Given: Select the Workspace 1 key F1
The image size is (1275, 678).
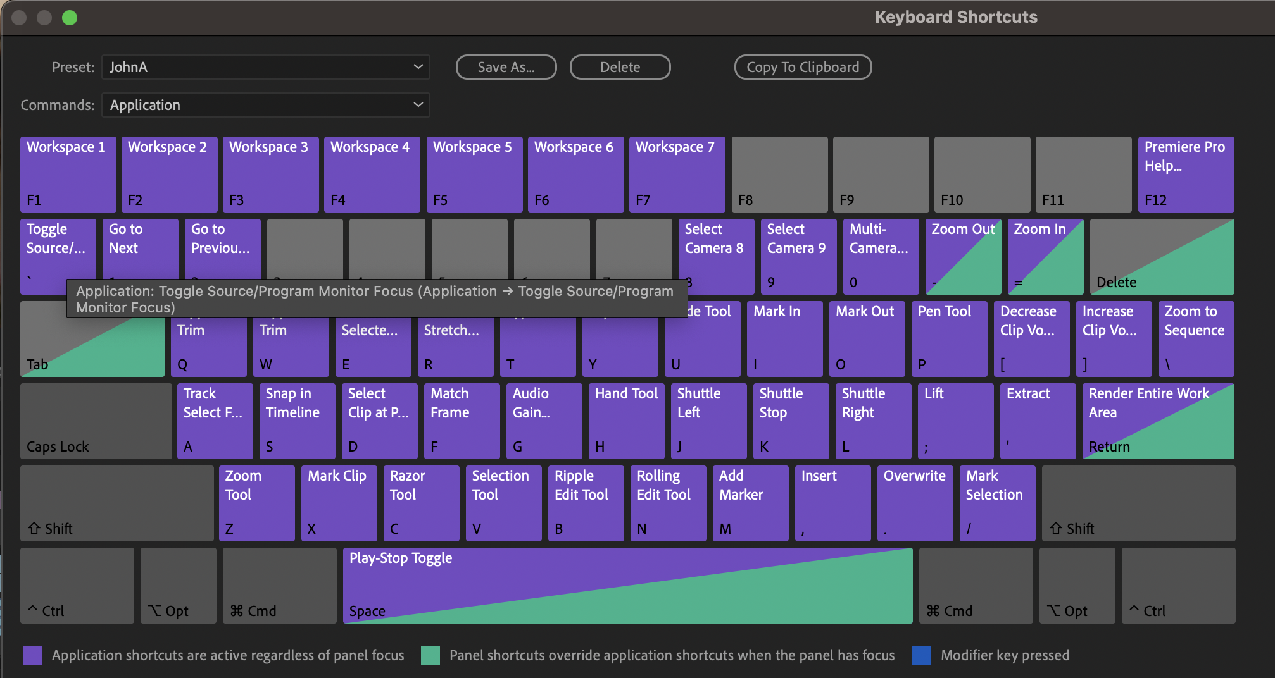Looking at the screenshot, I should point(68,175).
